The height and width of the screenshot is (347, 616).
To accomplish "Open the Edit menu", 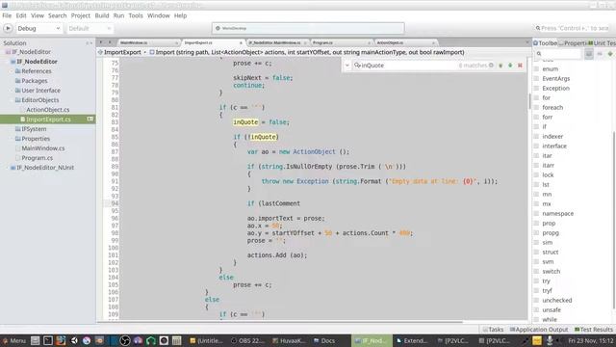I will (x=21, y=15).
